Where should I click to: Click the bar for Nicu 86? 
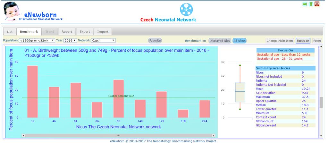(97, 110)
